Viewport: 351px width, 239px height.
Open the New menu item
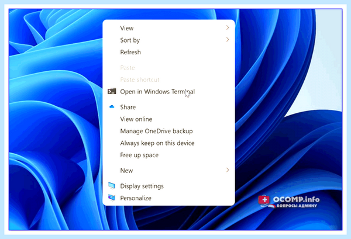click(168, 171)
